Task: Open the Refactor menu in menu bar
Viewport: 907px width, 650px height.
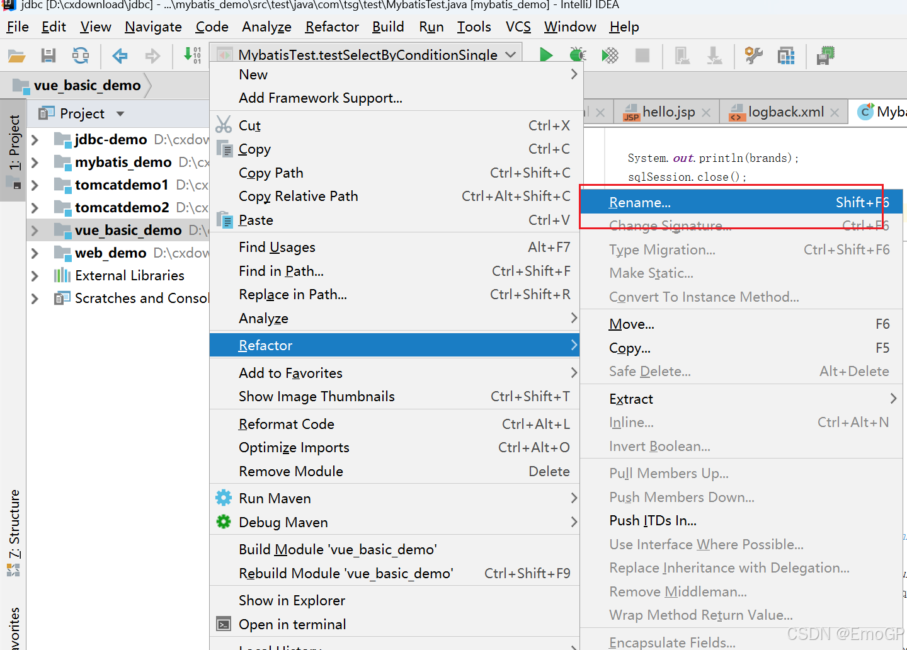Action: 332,27
